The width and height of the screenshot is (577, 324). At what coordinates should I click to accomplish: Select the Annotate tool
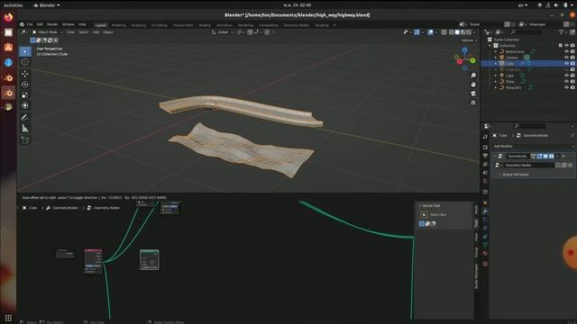click(25, 118)
